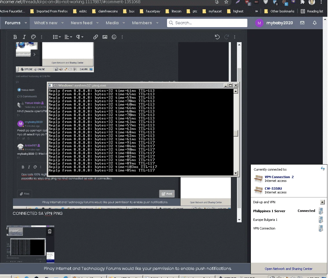
Task: Click the network flyout refresh arrows icon
Action: coord(323,168)
